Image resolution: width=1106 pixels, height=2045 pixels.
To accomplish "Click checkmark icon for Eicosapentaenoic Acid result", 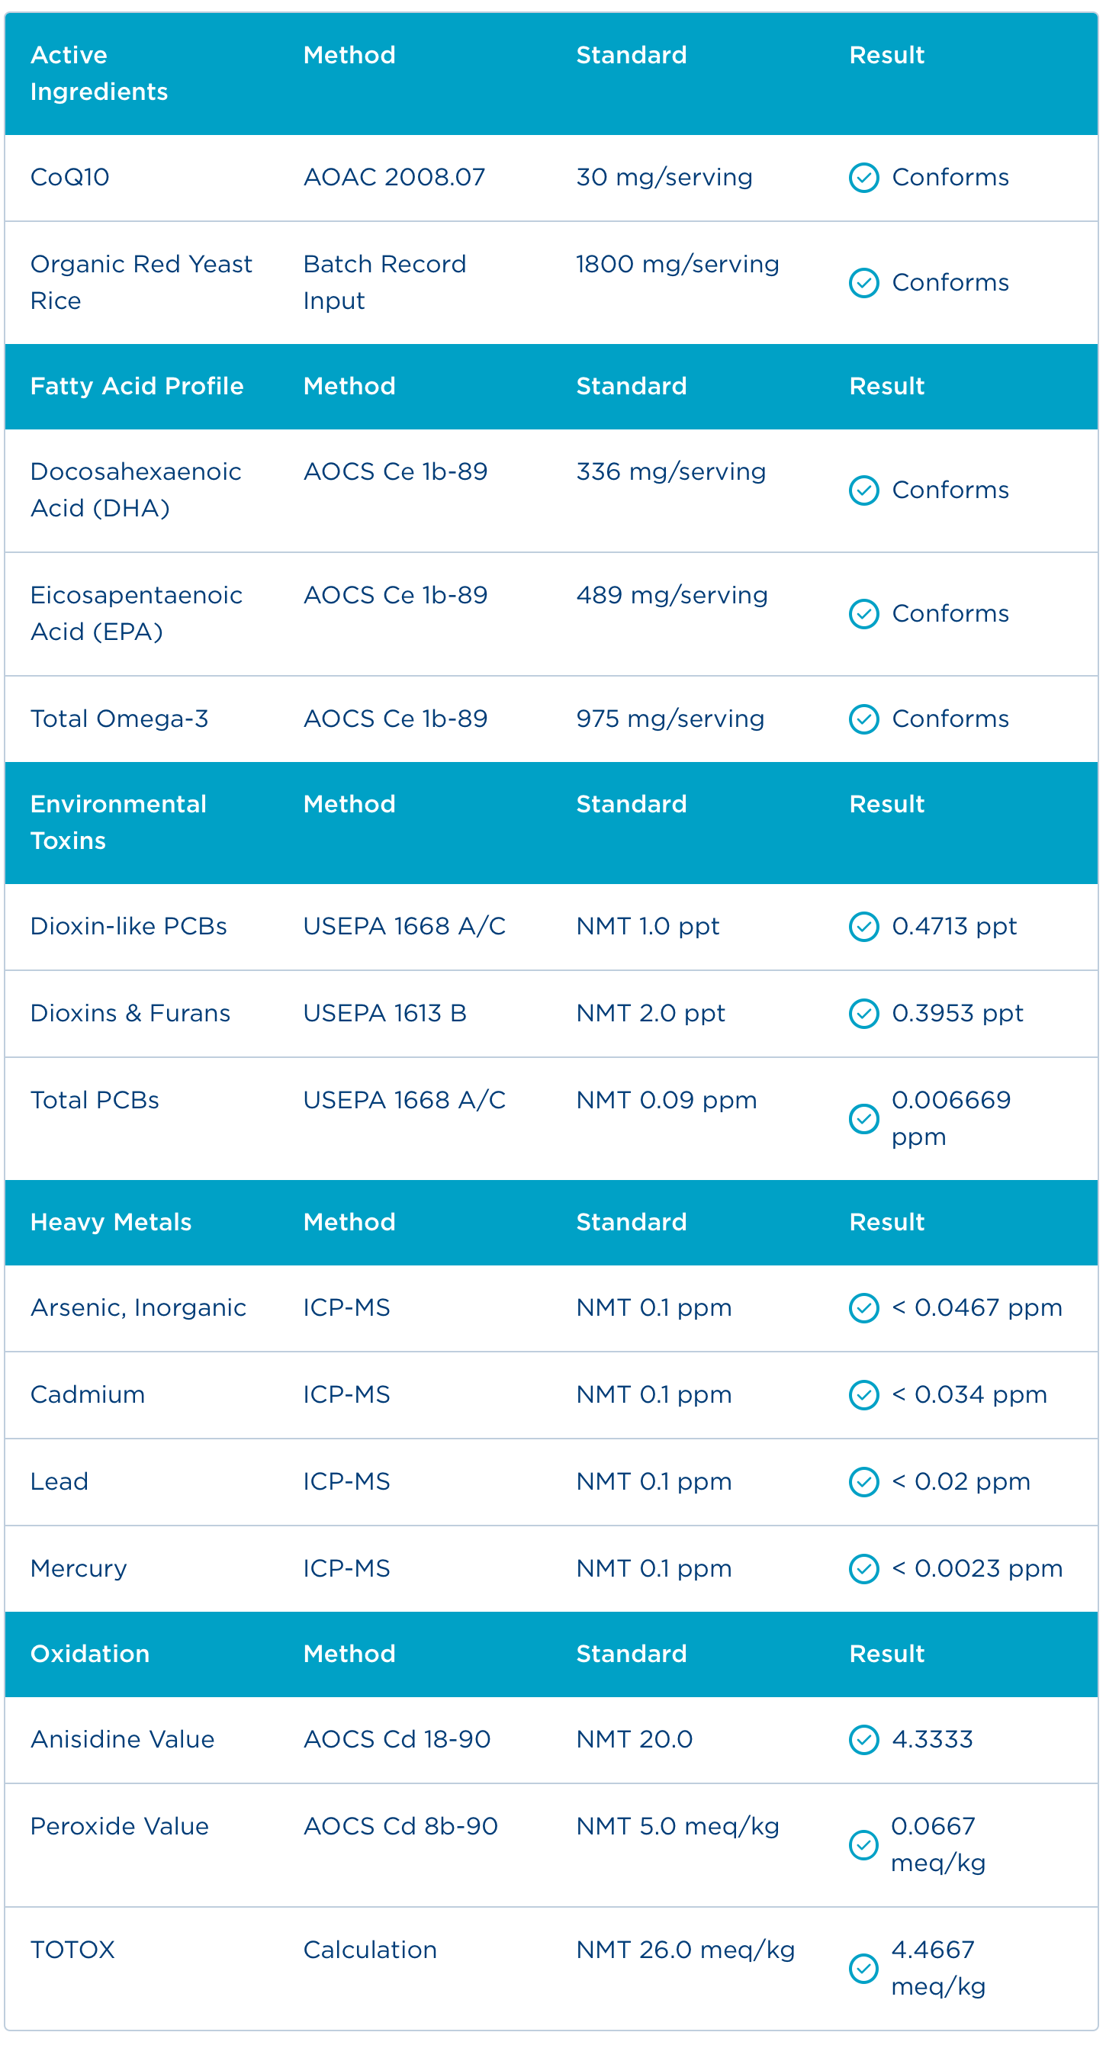I will pyautogui.click(x=863, y=614).
